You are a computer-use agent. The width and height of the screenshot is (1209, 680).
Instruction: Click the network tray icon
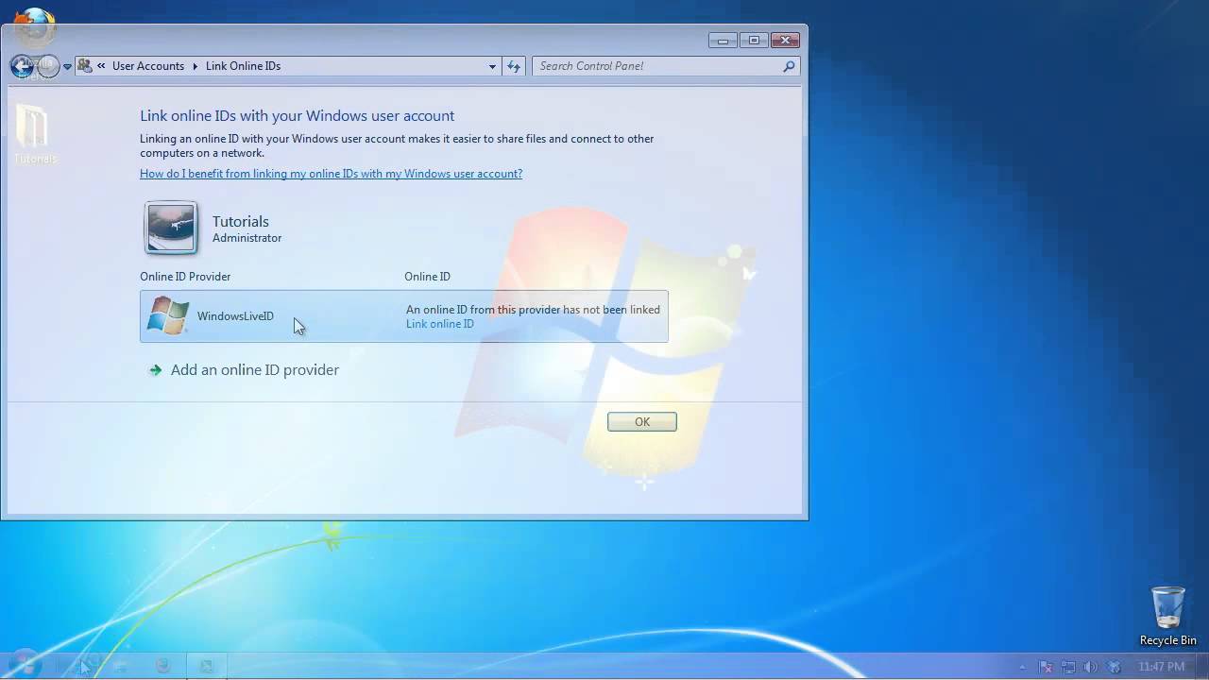pyautogui.click(x=1068, y=667)
